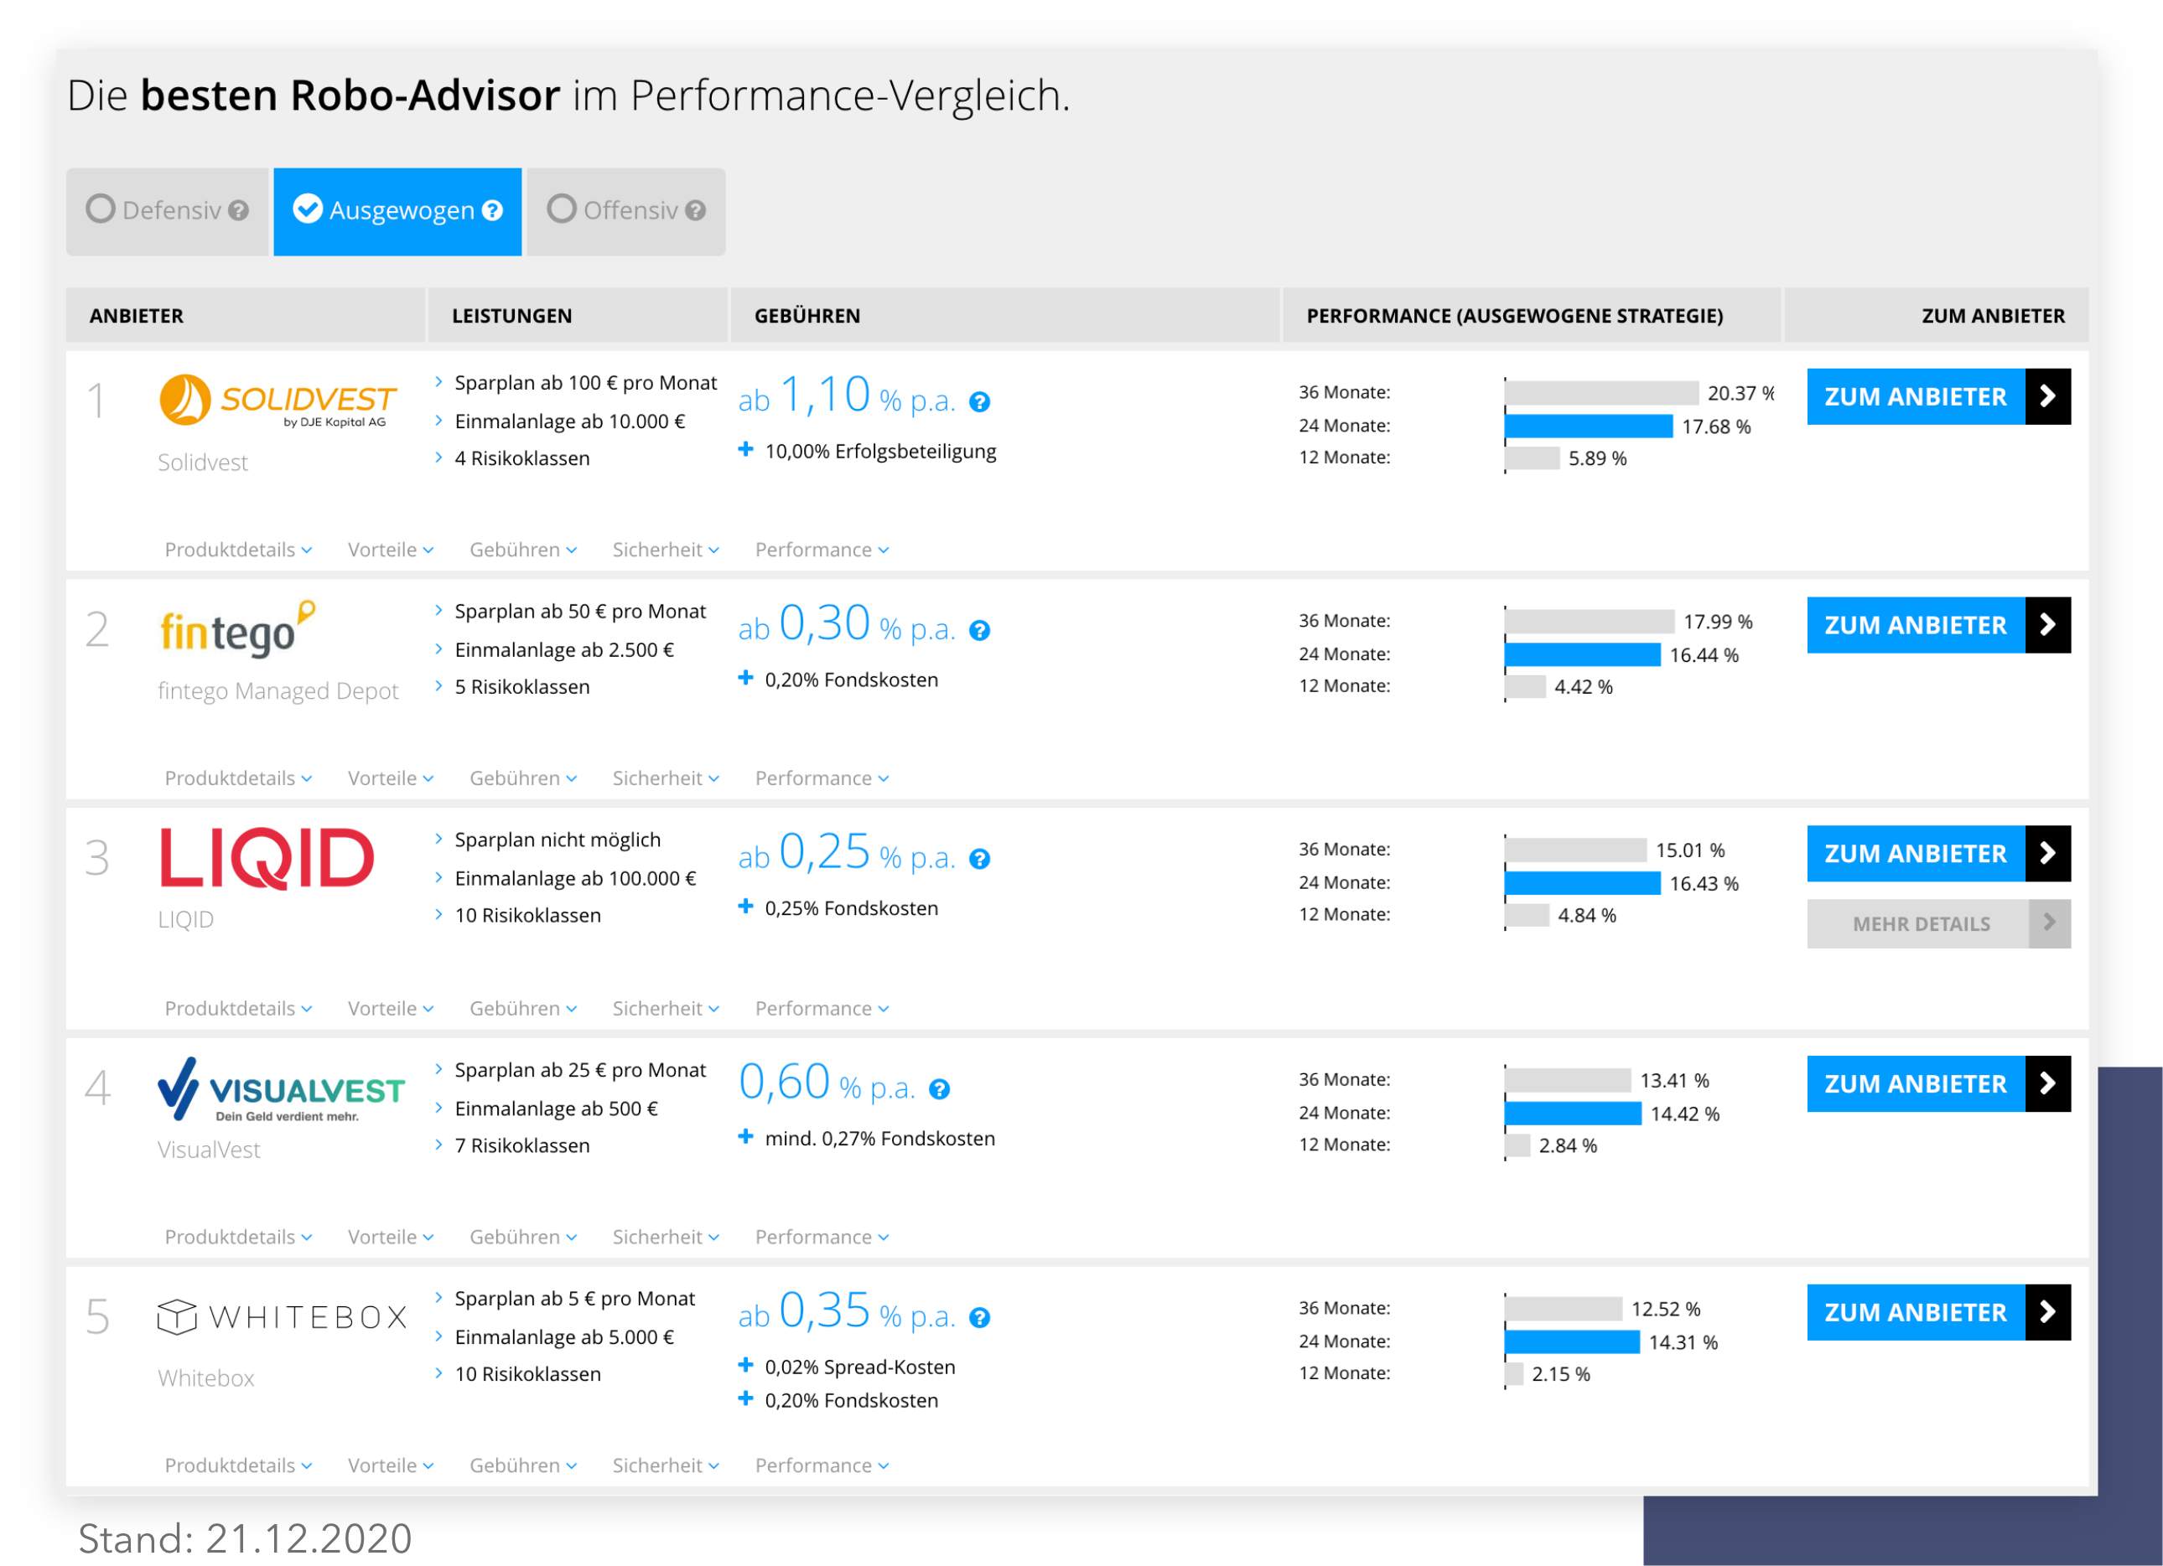Select the Defensiv strategy option
2163x1566 pixels.
[168, 212]
